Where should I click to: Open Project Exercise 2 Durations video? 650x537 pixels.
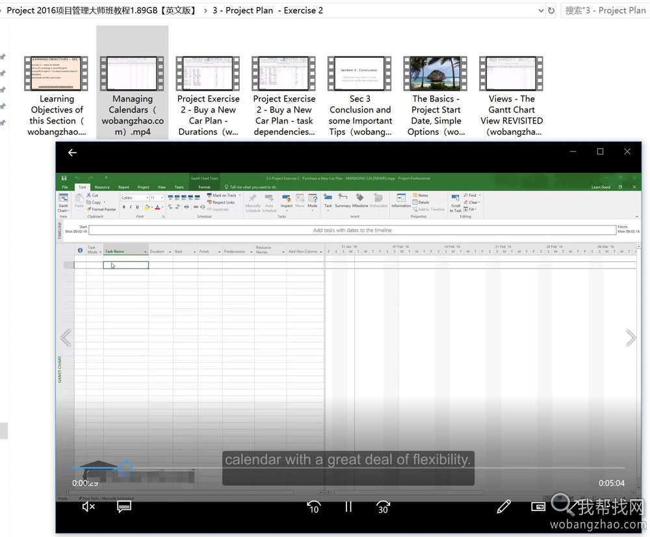pos(208,74)
